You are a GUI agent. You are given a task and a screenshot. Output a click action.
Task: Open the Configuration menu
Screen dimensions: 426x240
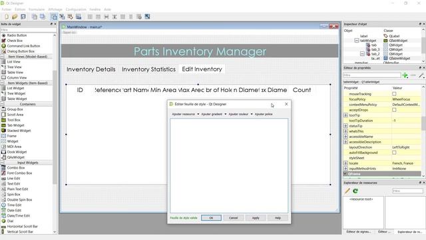pos(76,9)
